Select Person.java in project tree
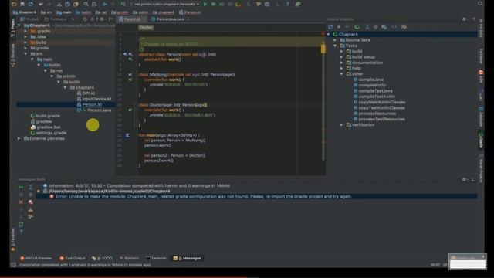Viewport: 494px width, 278px height. coord(100,110)
